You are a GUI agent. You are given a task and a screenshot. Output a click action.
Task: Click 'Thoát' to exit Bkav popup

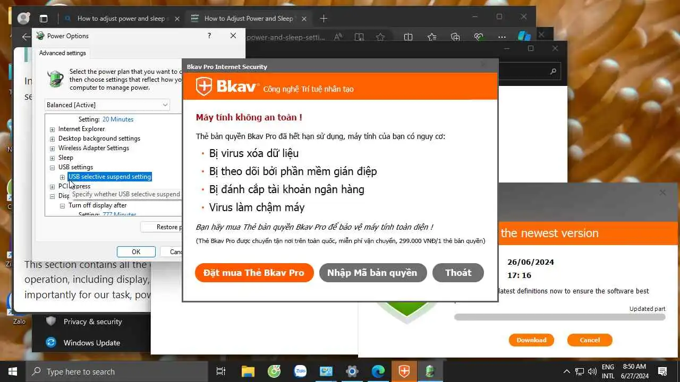tap(458, 273)
